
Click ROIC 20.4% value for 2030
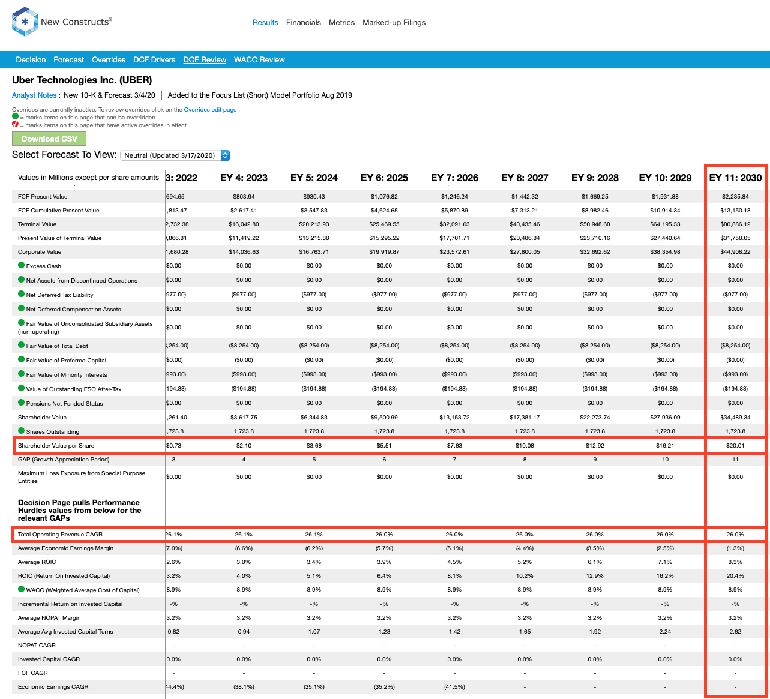(x=735, y=576)
